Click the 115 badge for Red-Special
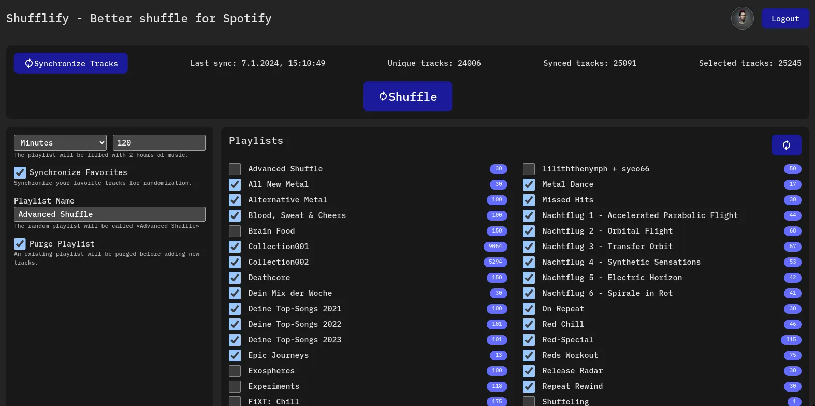815x406 pixels. coord(791,340)
